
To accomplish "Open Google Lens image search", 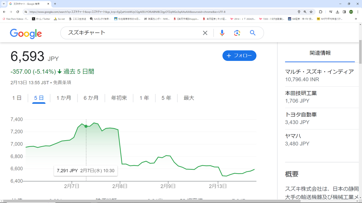I will click(x=237, y=33).
